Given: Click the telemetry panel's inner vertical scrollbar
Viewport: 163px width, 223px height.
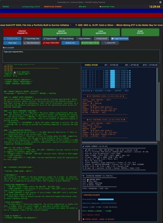Looking at the screenshot, I should (157, 104).
